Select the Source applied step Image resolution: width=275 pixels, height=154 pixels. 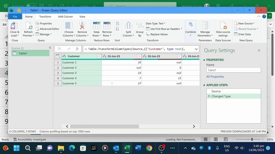(x=234, y=91)
